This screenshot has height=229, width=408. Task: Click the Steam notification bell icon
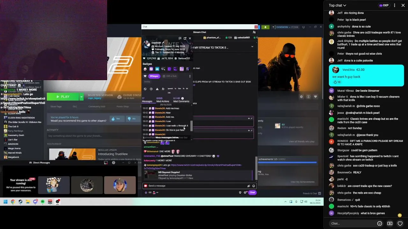click(x=265, y=27)
